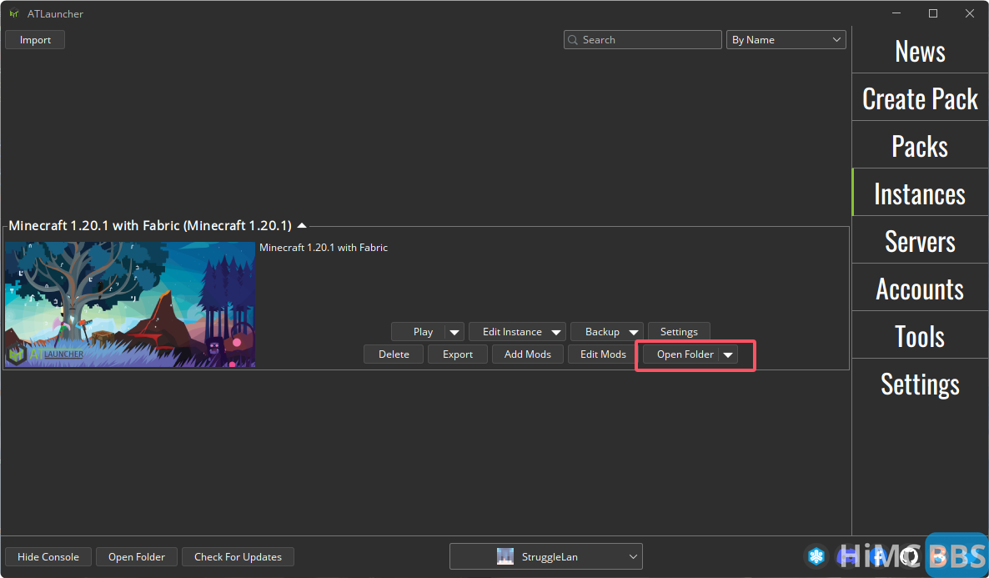989x578 pixels.
Task: Open the Edit Instance dropdown arrow
Action: (x=556, y=332)
